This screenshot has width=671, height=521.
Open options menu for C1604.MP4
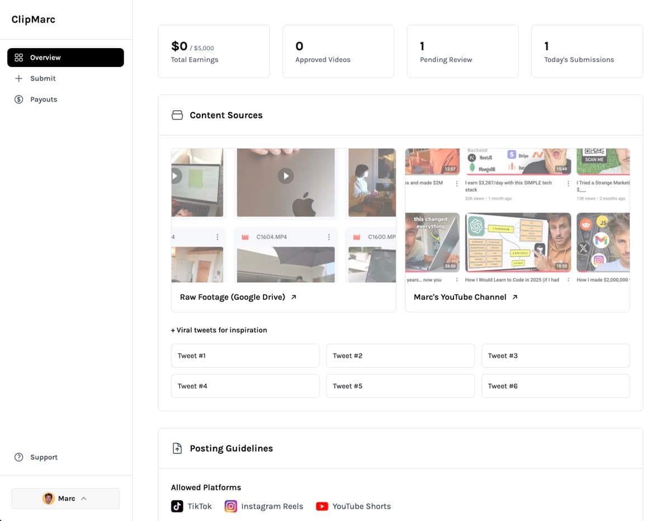[329, 237]
